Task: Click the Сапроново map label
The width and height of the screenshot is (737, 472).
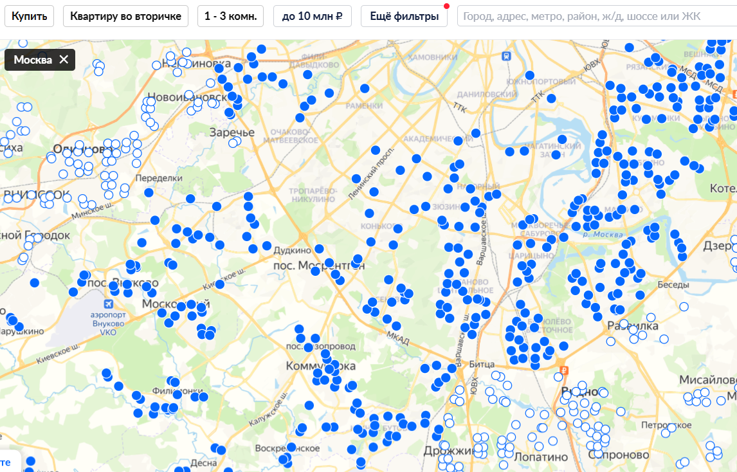Action: [x=619, y=455]
